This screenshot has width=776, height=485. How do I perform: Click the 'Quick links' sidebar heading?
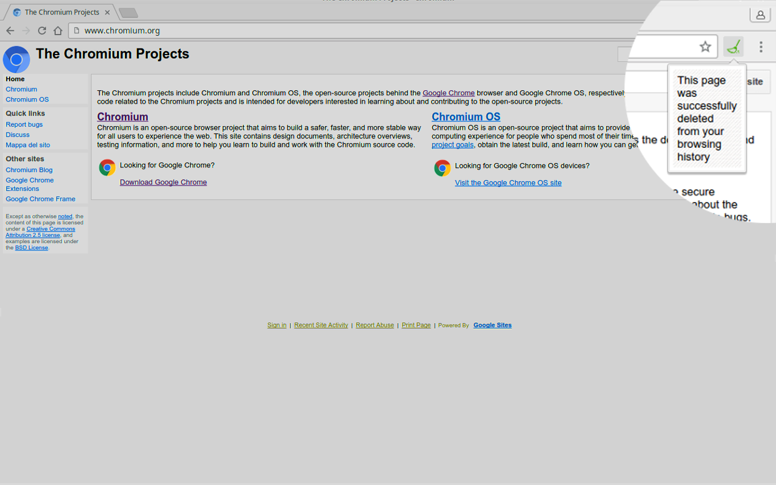click(25, 113)
